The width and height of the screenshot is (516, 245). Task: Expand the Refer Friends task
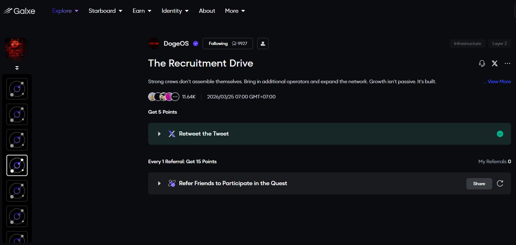pyautogui.click(x=159, y=183)
